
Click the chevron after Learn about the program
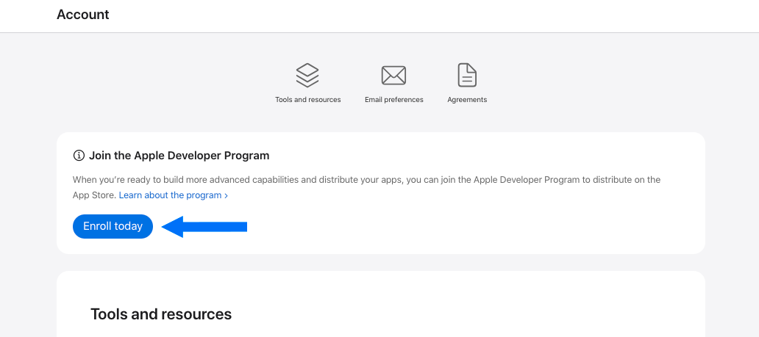point(227,196)
